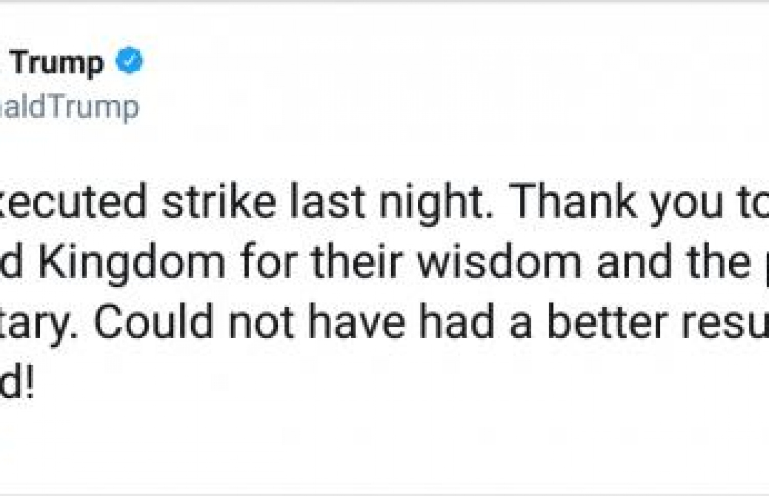Click the blue verified badge icon
The height and width of the screenshot is (496, 769).
click(x=129, y=61)
